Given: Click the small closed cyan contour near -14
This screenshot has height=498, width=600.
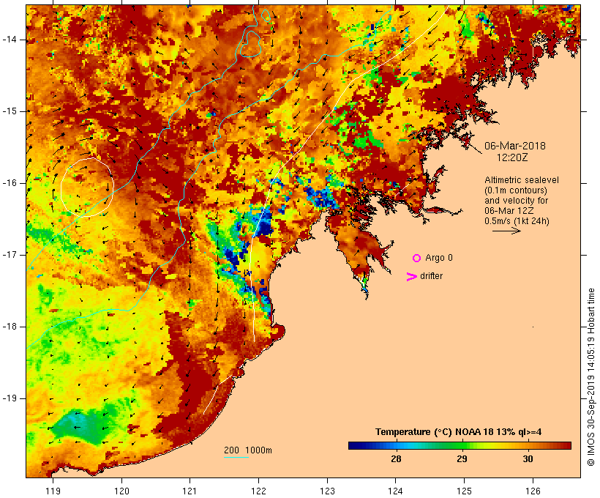Looking at the screenshot, I should click(251, 44).
